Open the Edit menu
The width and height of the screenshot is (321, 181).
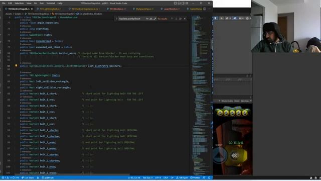click(x=10, y=4)
